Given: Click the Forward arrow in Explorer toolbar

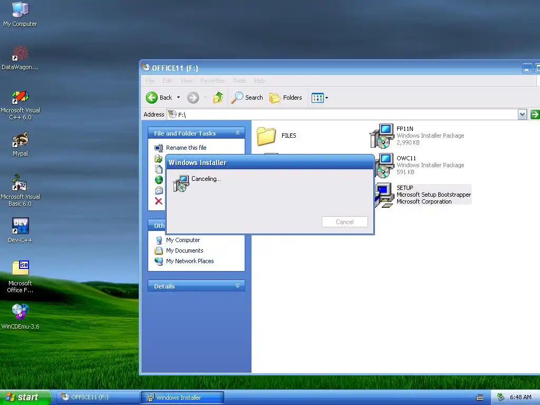Looking at the screenshot, I should (193, 98).
